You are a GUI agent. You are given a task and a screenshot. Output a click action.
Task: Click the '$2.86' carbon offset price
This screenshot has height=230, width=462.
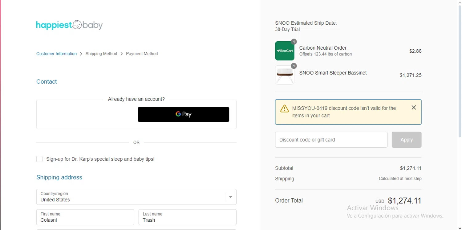(x=415, y=51)
